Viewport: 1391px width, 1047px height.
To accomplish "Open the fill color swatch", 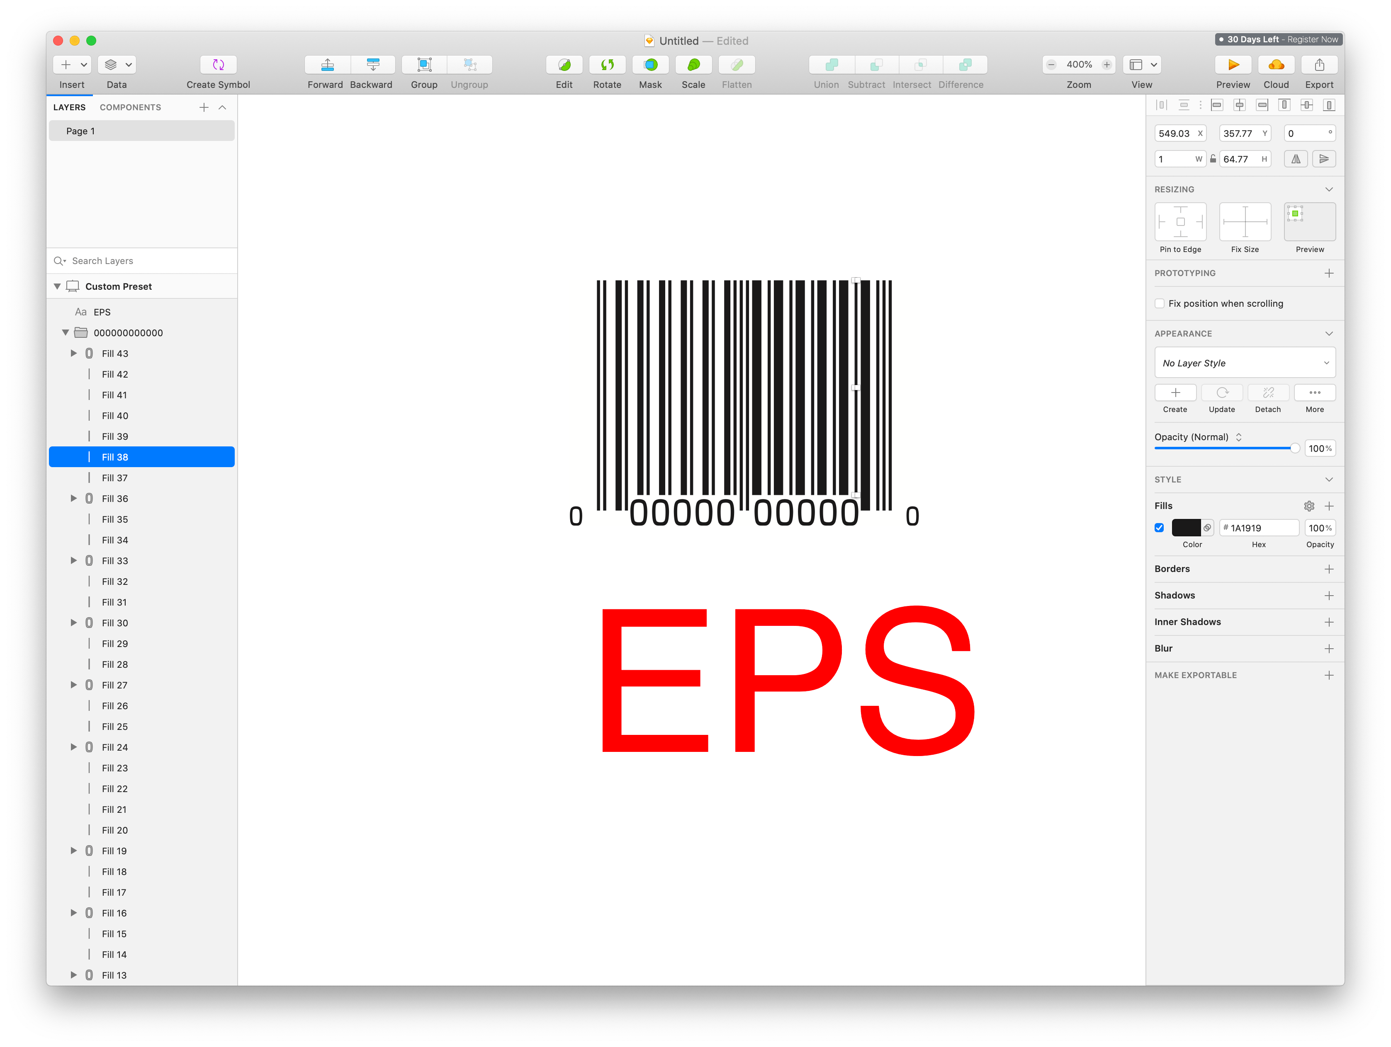I will [x=1186, y=528].
